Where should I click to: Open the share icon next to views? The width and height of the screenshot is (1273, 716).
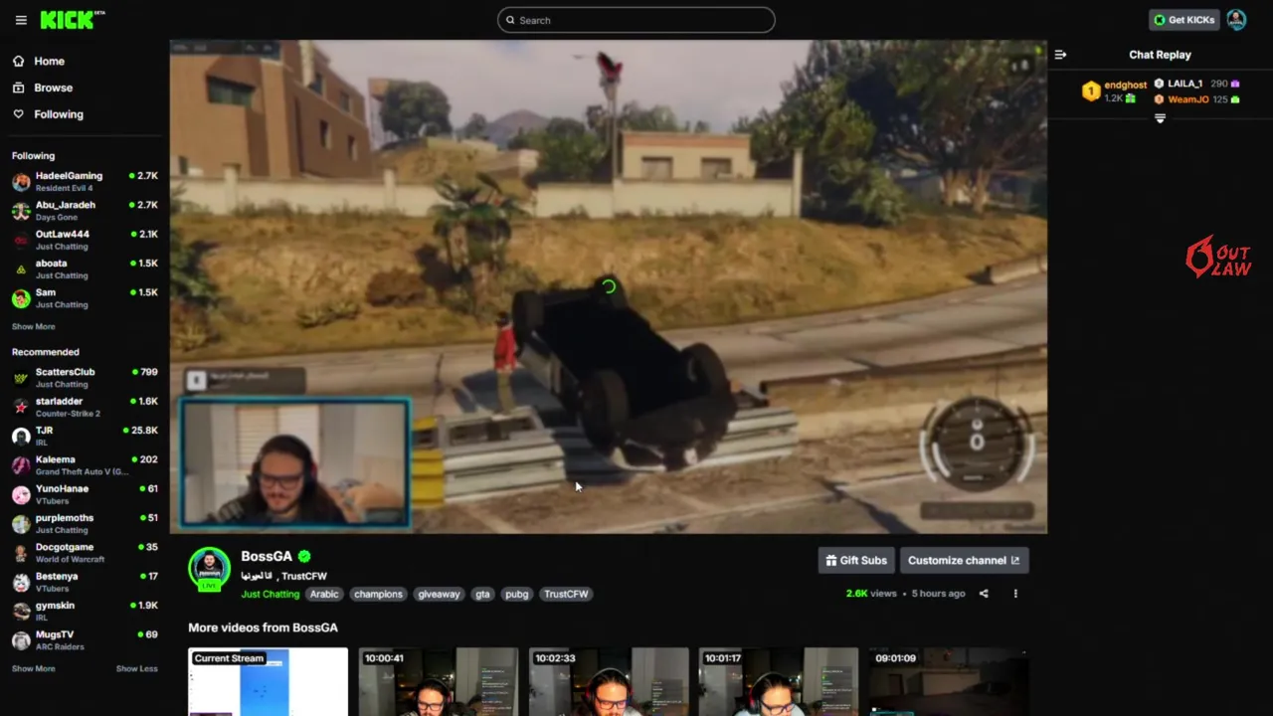984,594
